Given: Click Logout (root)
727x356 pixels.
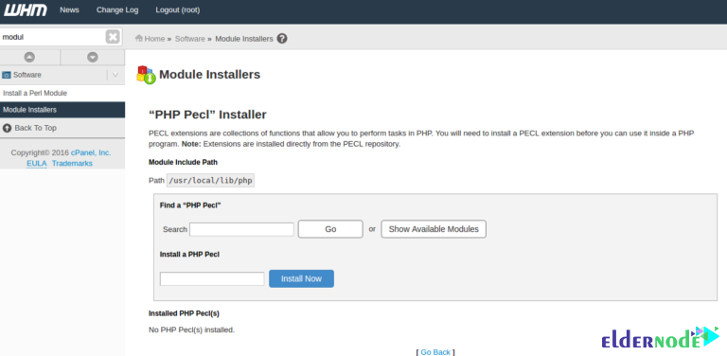Looking at the screenshot, I should (x=178, y=9).
